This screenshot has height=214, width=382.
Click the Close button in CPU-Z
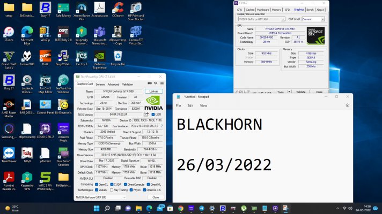pos(319,92)
